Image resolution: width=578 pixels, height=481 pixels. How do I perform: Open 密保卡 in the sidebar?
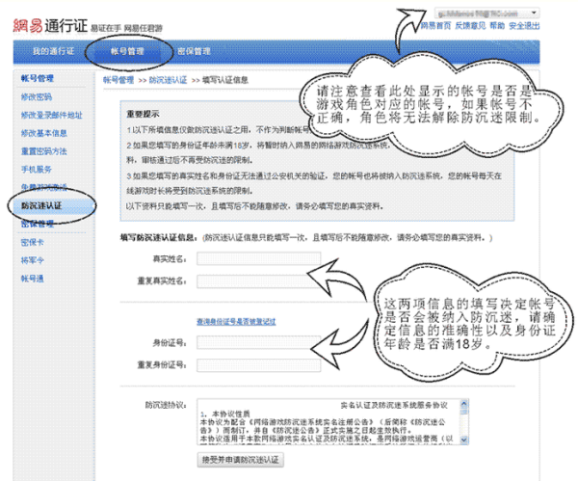point(33,242)
